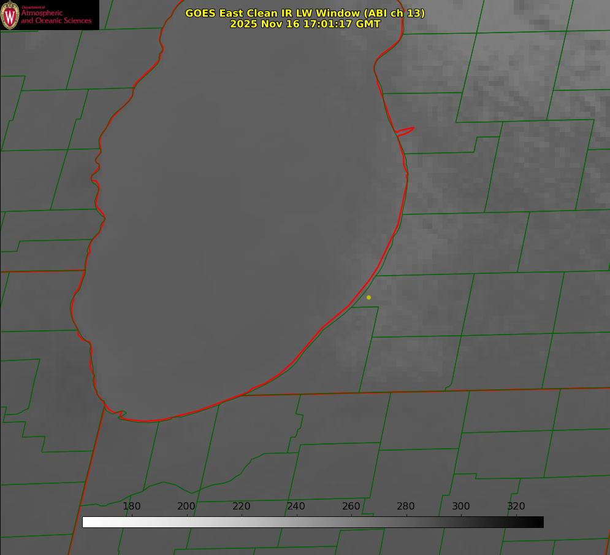
Task: Click the 220 tick label on the colorbar
Action: point(241,506)
